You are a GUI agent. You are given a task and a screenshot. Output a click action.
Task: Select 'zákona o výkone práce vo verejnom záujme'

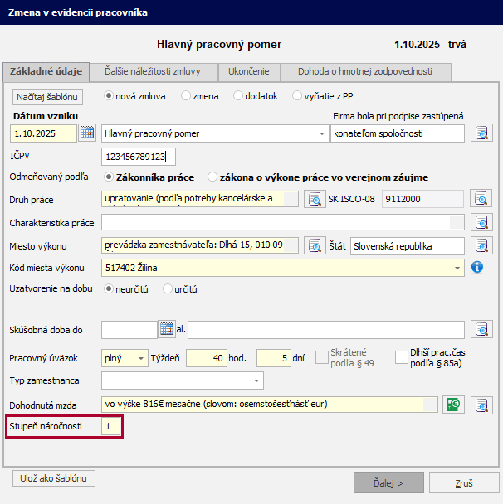click(213, 177)
